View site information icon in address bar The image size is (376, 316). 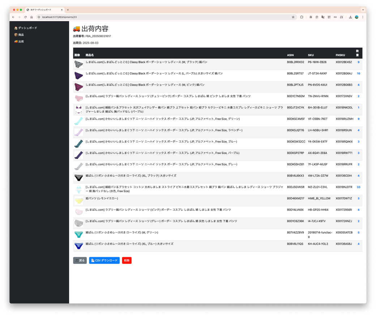click(x=39, y=17)
